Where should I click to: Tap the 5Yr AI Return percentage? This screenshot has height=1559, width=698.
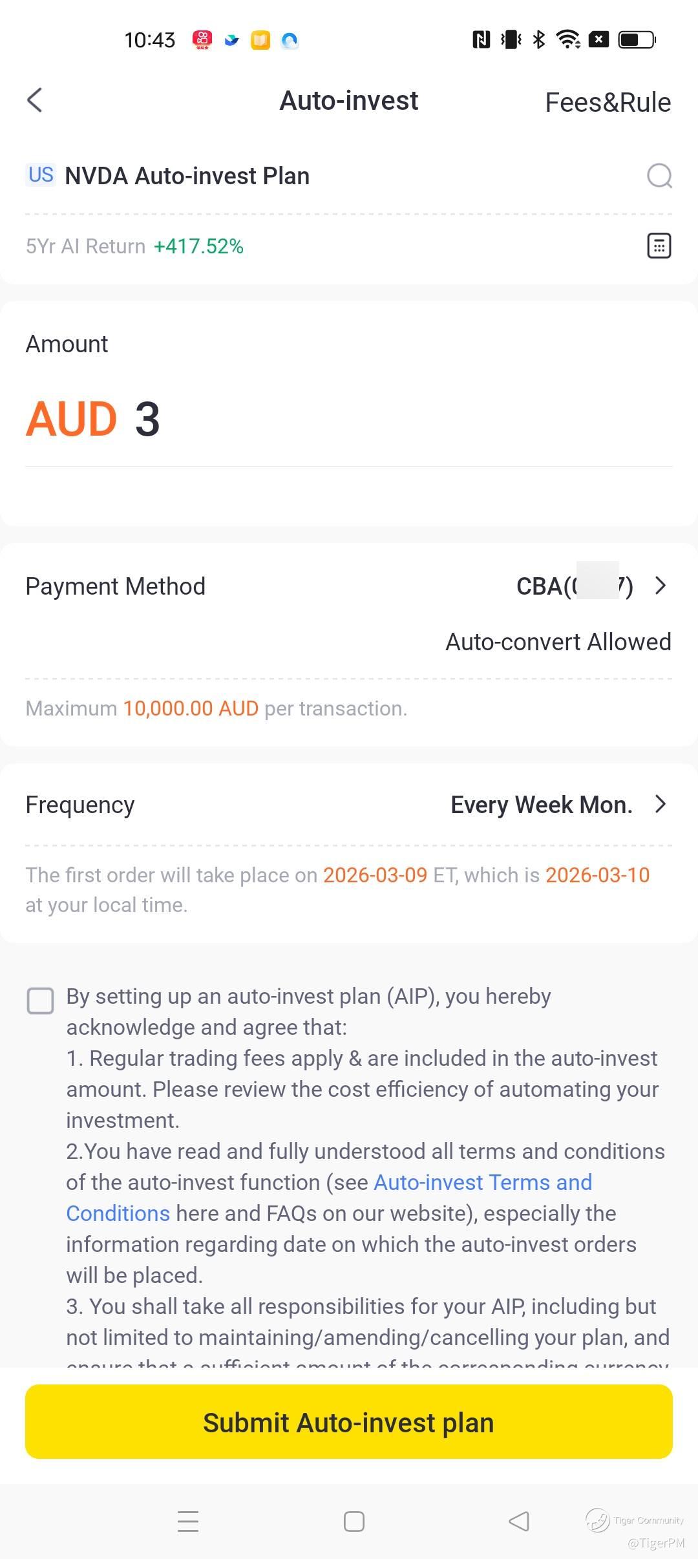198,246
